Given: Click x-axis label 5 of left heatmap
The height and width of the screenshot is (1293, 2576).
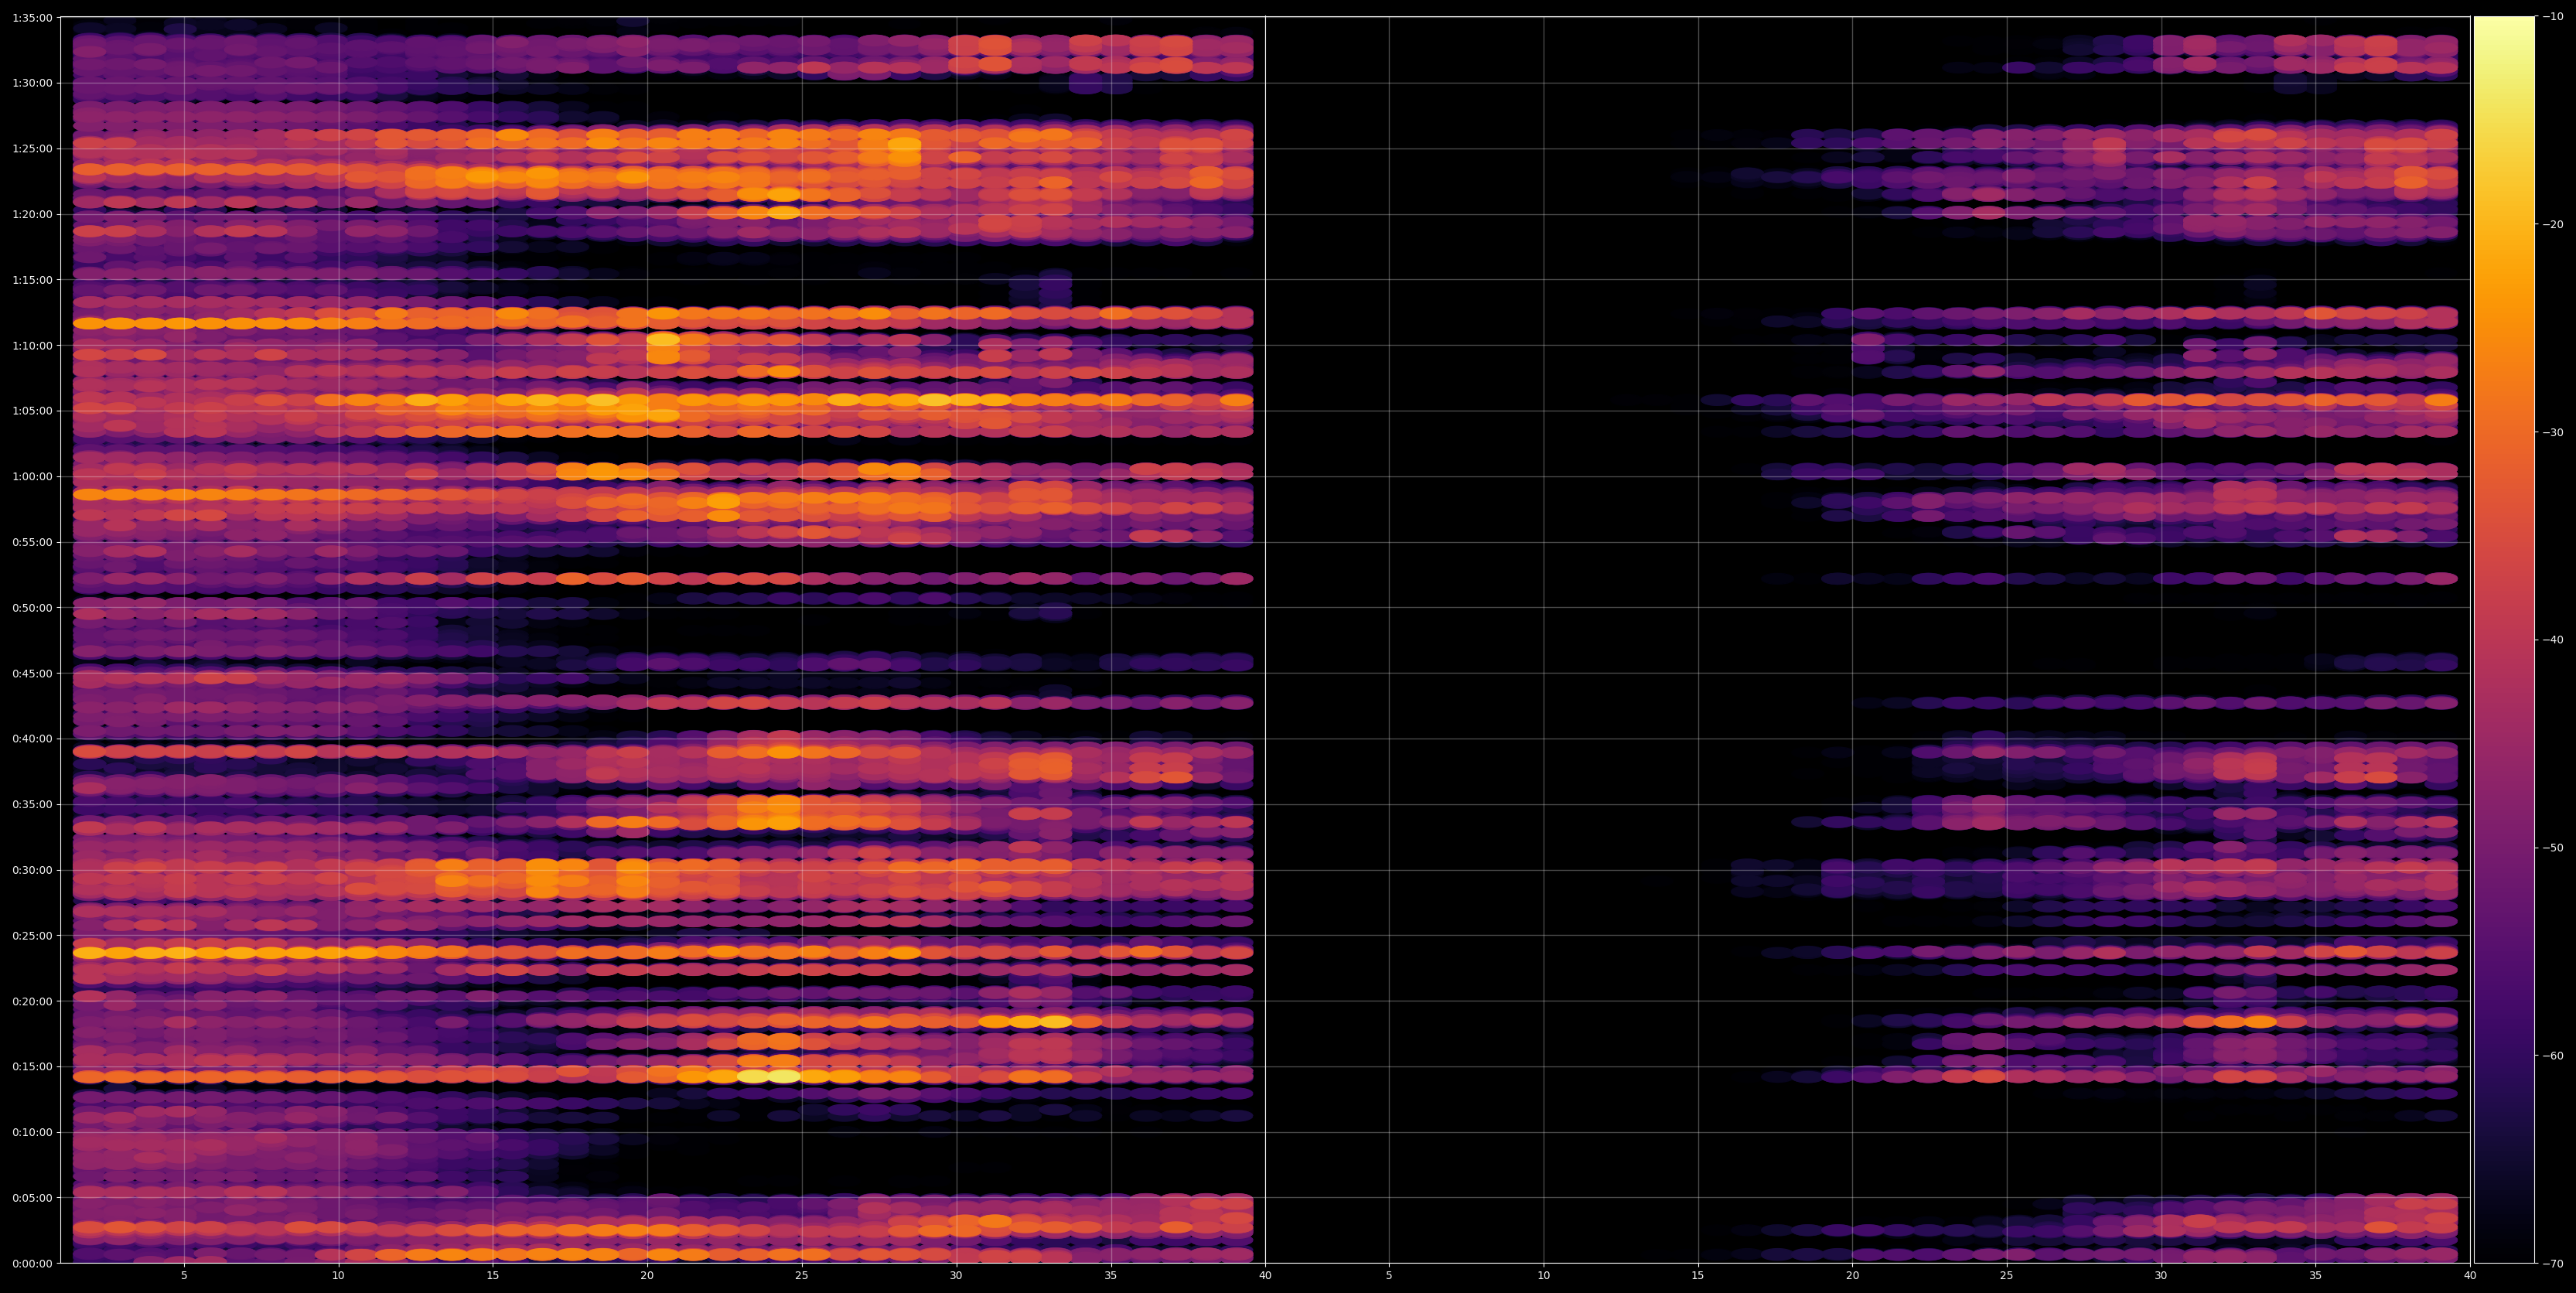Looking at the screenshot, I should coord(184,1276).
